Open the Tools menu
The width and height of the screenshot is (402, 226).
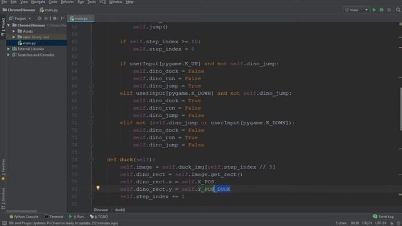coord(92,2)
